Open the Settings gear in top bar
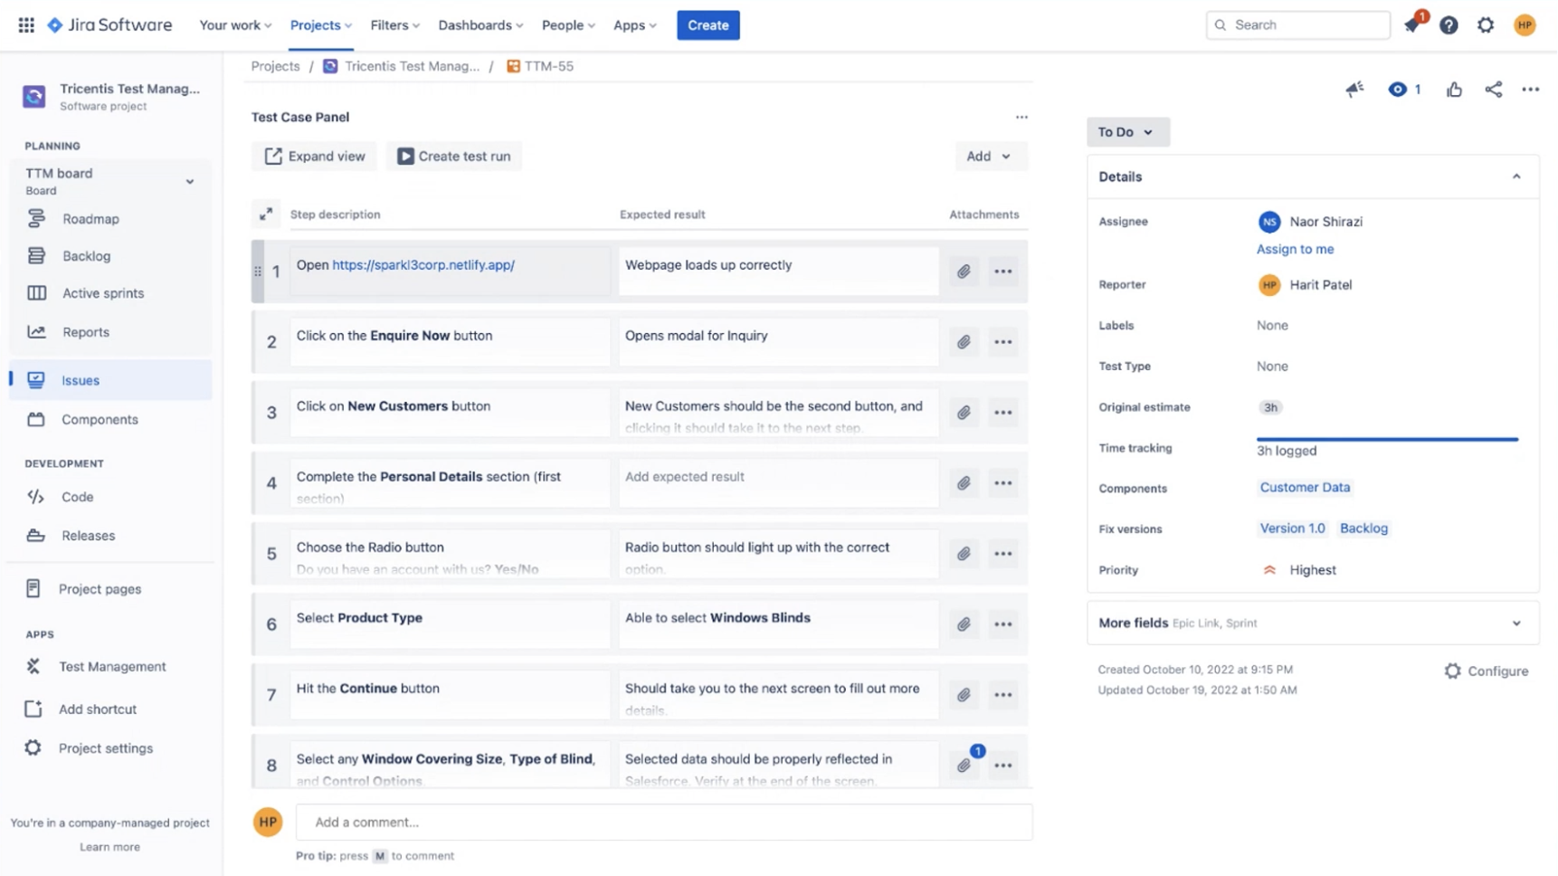The width and height of the screenshot is (1558, 876). pos(1486,25)
